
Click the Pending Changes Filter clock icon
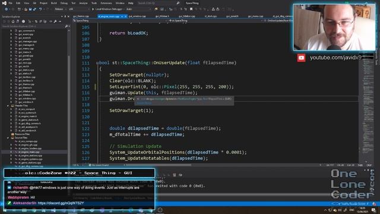click(23, 21)
